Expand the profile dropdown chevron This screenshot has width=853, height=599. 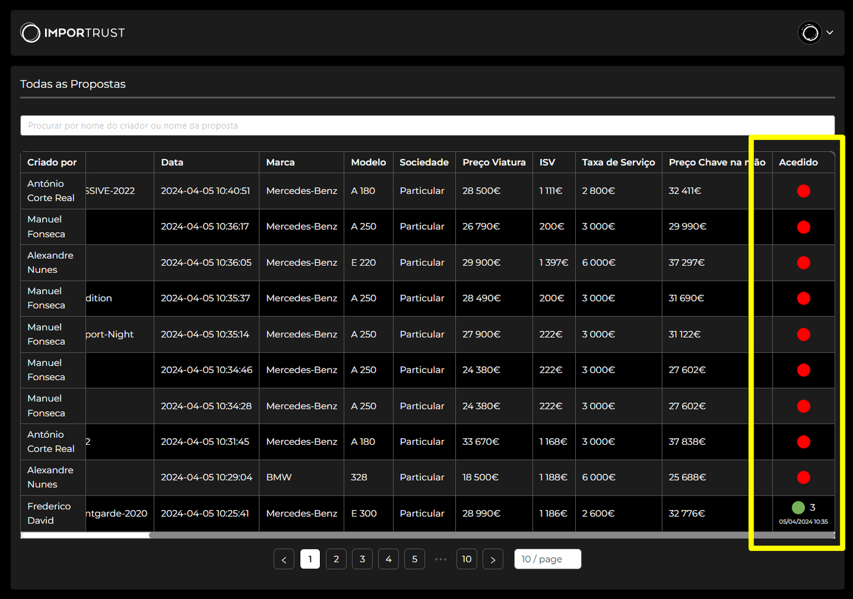[x=830, y=33]
